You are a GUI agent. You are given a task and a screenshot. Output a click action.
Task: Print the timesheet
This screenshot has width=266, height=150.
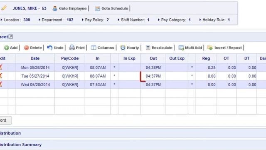coord(80,48)
